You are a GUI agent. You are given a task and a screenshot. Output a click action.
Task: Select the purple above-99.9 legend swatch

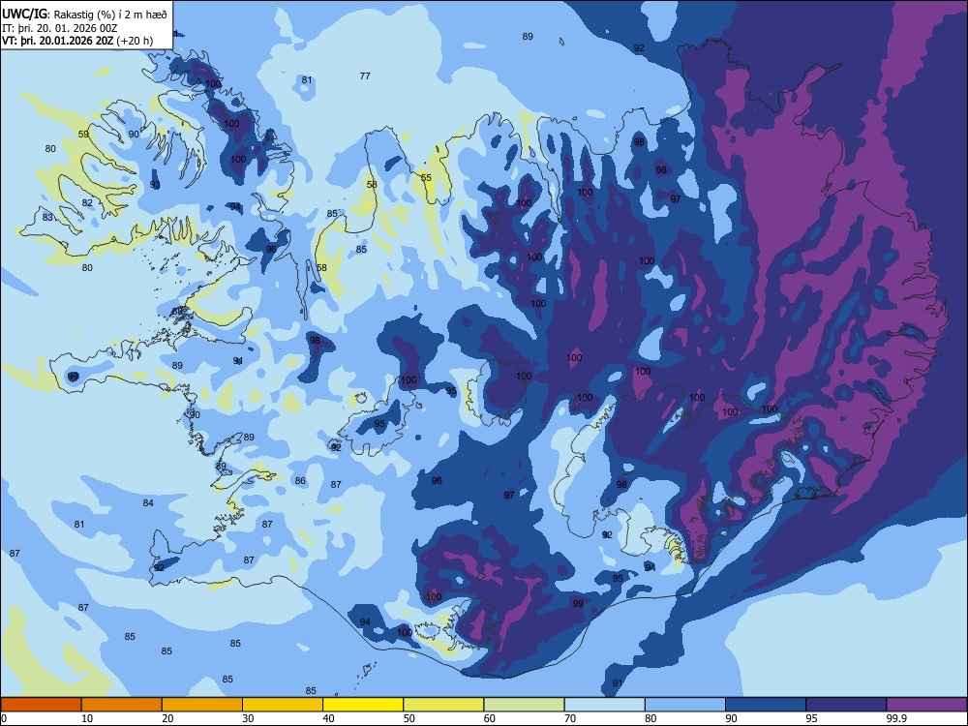926,705
